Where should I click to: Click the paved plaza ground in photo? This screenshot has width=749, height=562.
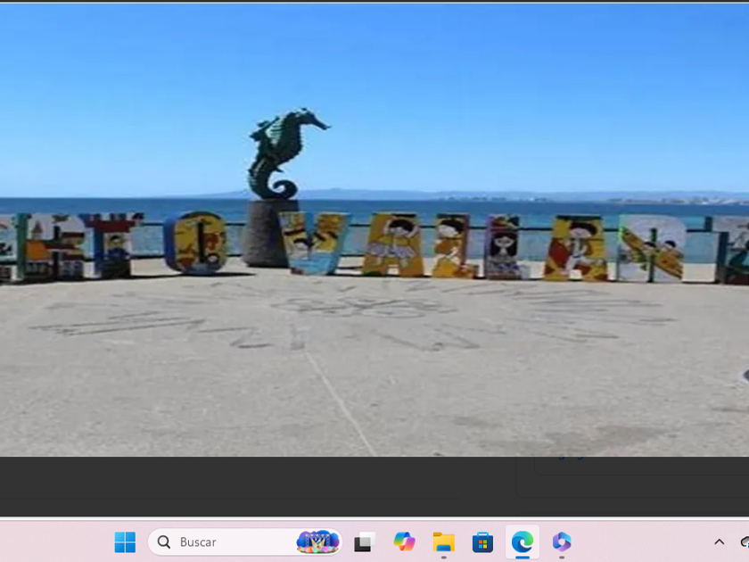pyautogui.click(x=374, y=375)
